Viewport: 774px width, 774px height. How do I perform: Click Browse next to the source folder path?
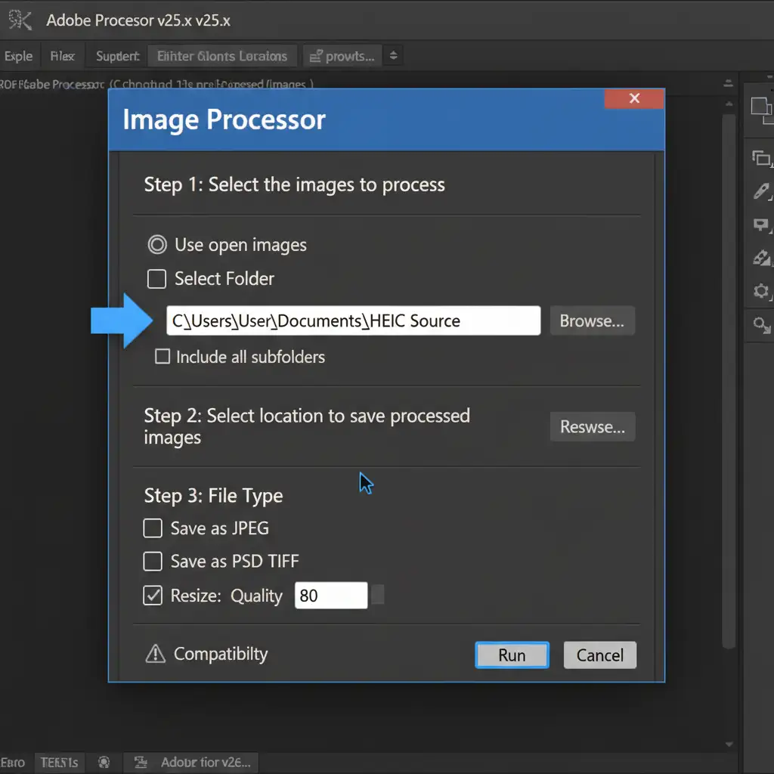tap(592, 321)
